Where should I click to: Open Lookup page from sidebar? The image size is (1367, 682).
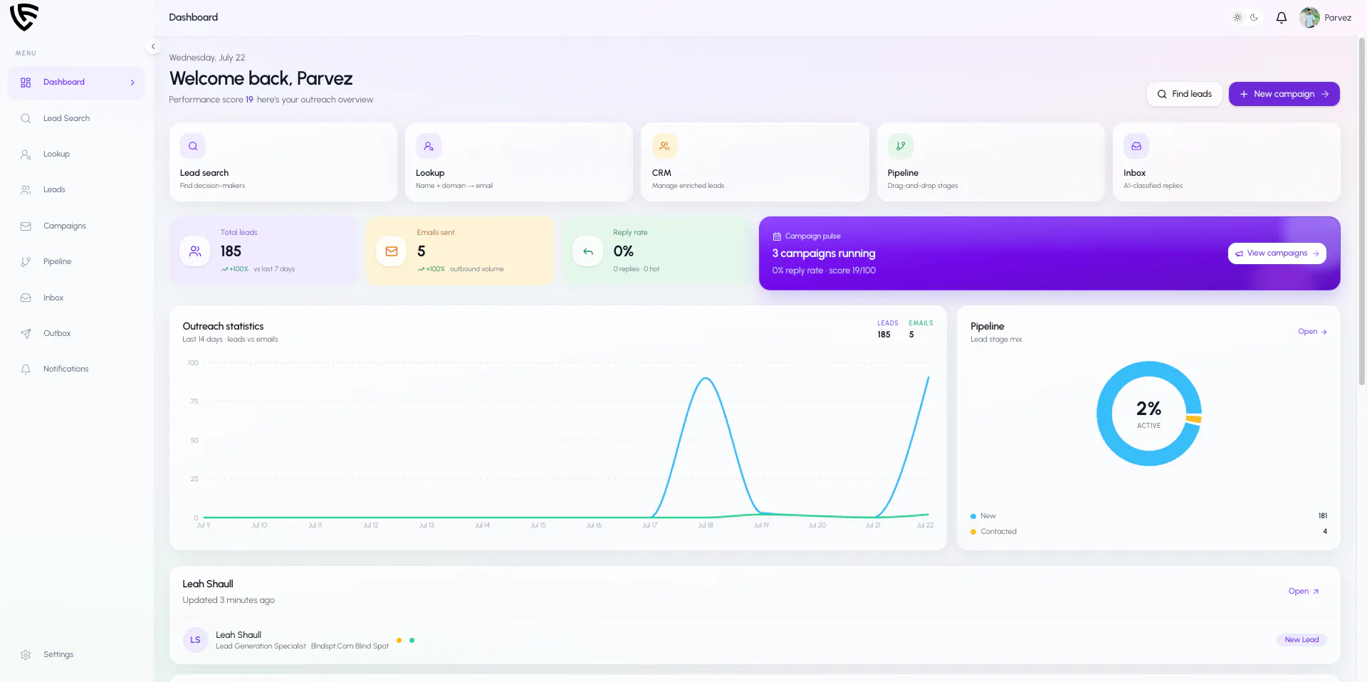pos(76,154)
